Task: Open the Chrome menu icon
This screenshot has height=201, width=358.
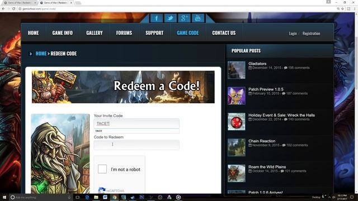Action: [355, 9]
